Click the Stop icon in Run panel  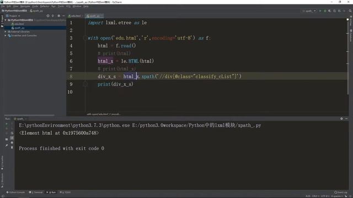pyautogui.click(x=7, y=129)
